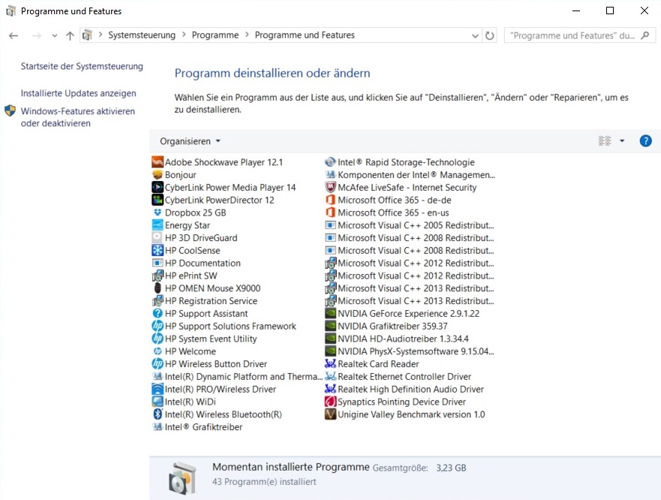
Task: Select the Realtek High Definition Audio Driver icon
Action: (x=330, y=389)
